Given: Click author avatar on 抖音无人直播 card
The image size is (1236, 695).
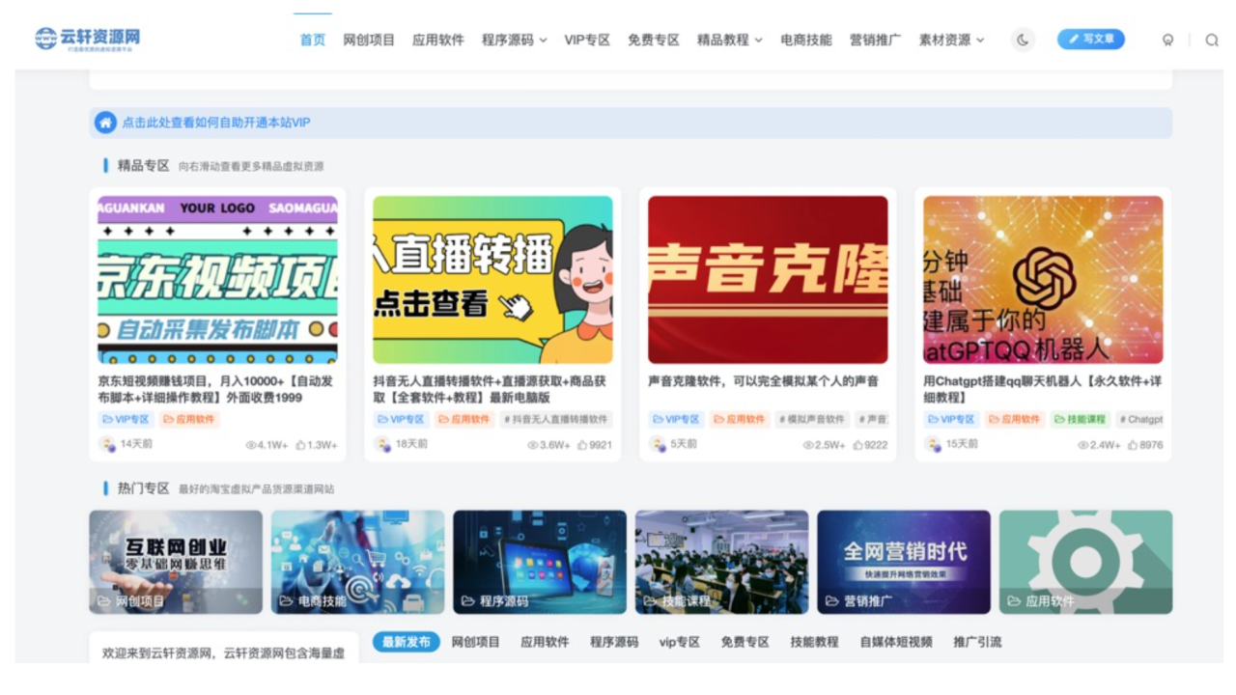Looking at the screenshot, I should pos(382,444).
